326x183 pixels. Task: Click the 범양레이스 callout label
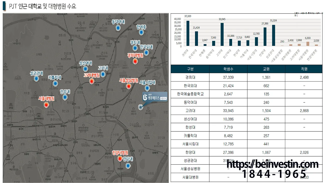(x=155, y=97)
